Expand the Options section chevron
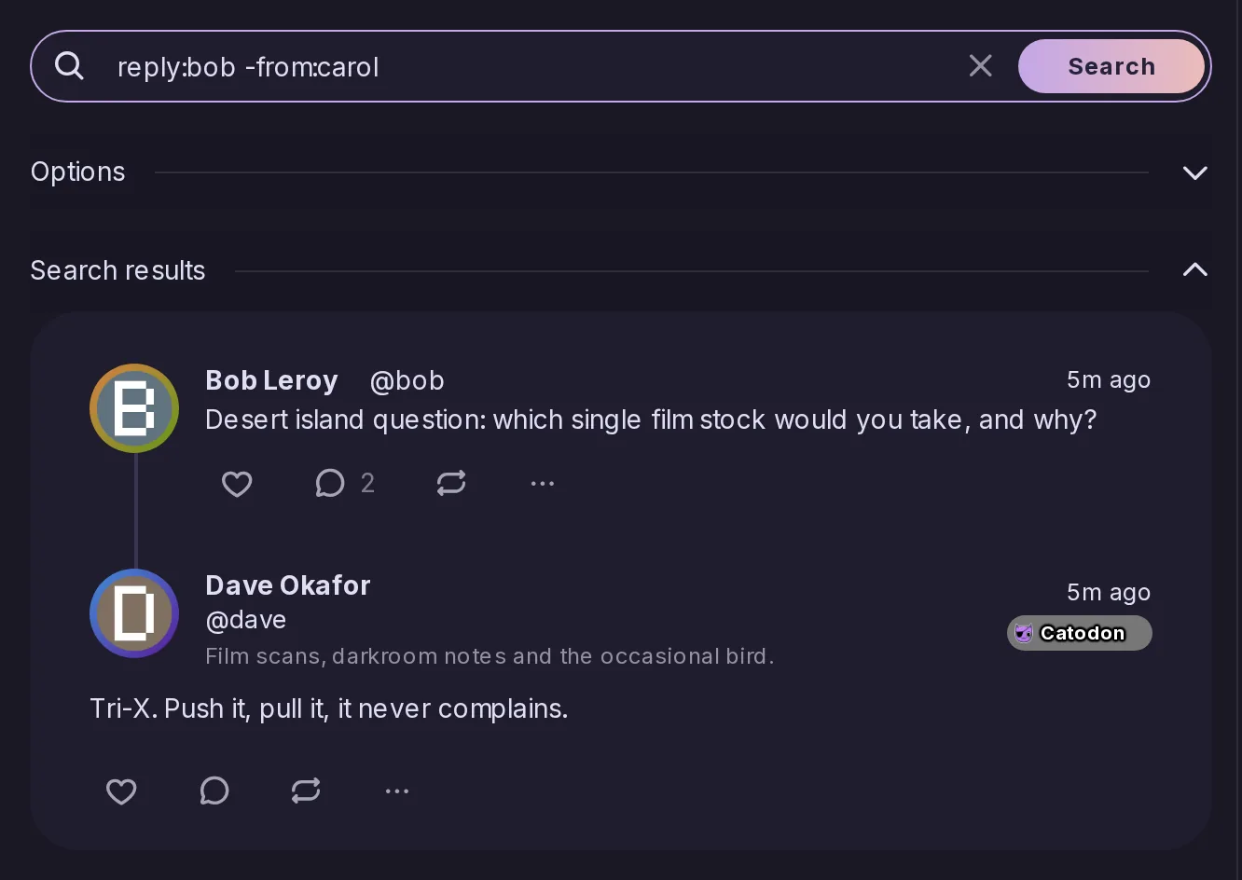Viewport: 1242px width, 880px height. point(1194,172)
